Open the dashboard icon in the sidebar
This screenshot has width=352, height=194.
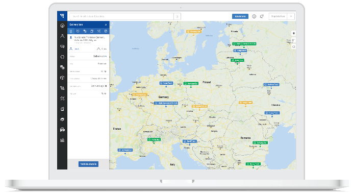(62, 26)
